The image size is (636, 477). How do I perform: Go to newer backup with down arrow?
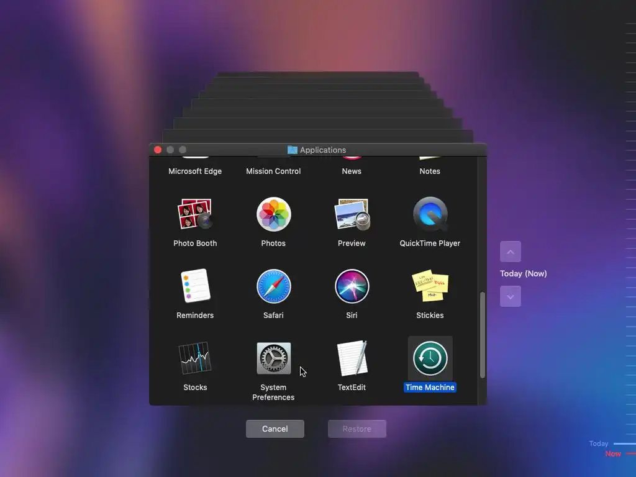pyautogui.click(x=511, y=296)
